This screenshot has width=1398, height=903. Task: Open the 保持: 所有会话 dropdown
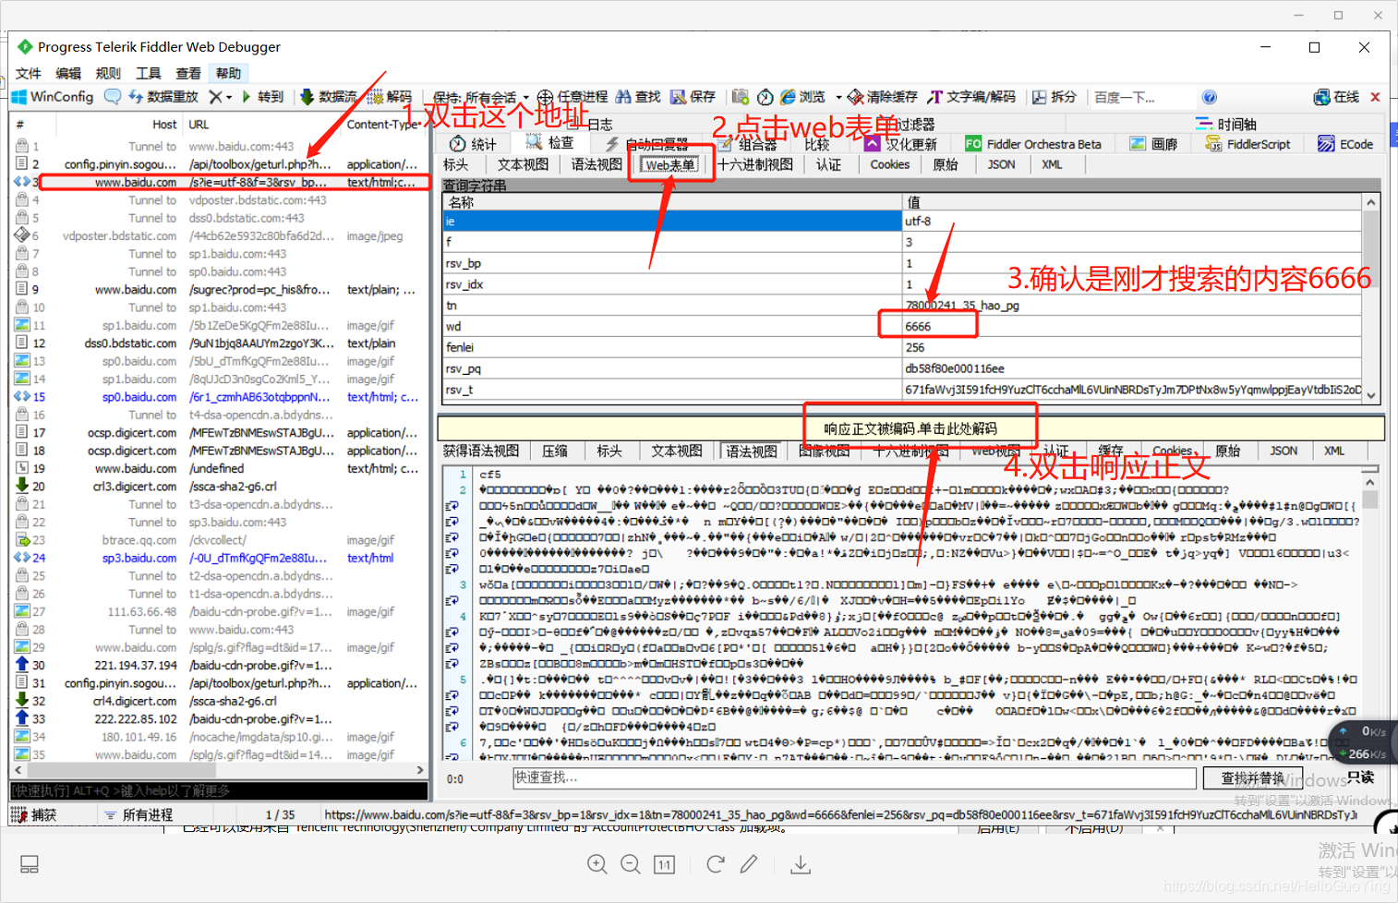tap(480, 97)
